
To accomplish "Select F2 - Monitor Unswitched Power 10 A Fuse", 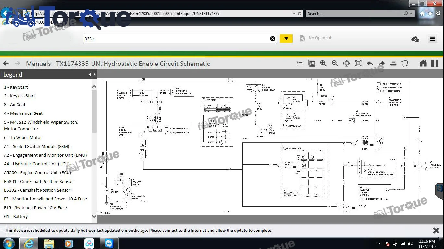I will tap(45, 199).
